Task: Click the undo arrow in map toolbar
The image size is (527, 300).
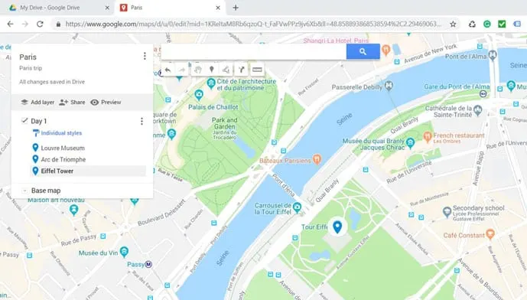Action: coord(168,70)
